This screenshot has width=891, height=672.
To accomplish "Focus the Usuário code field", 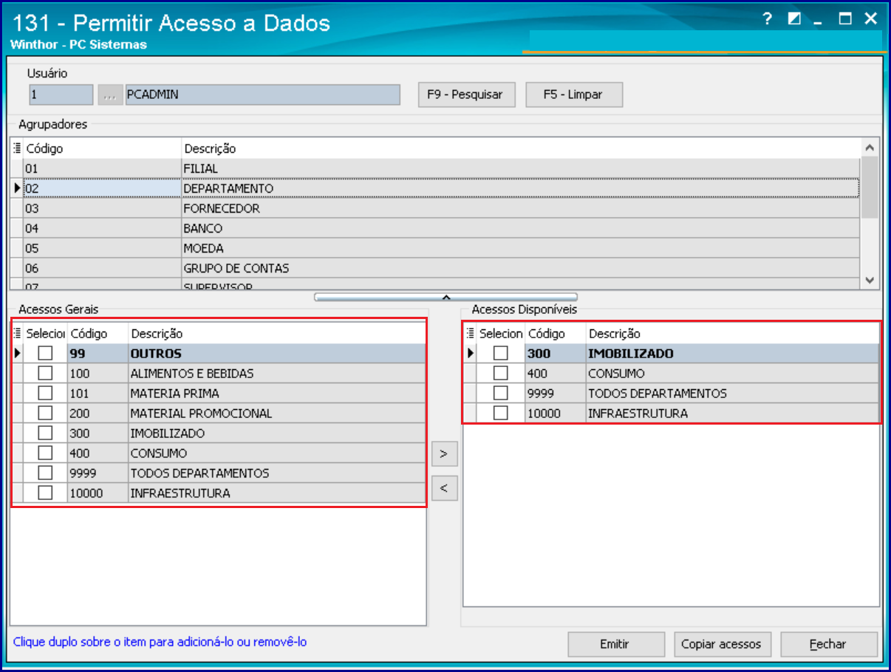I will [61, 95].
